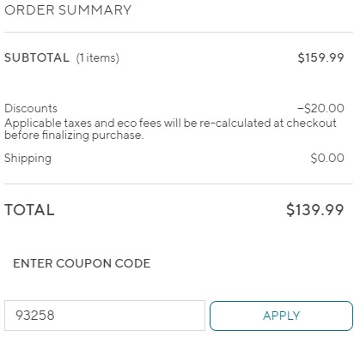The width and height of the screenshot is (354, 337).
Task: Focus the coupon code input field
Action: pos(105,316)
